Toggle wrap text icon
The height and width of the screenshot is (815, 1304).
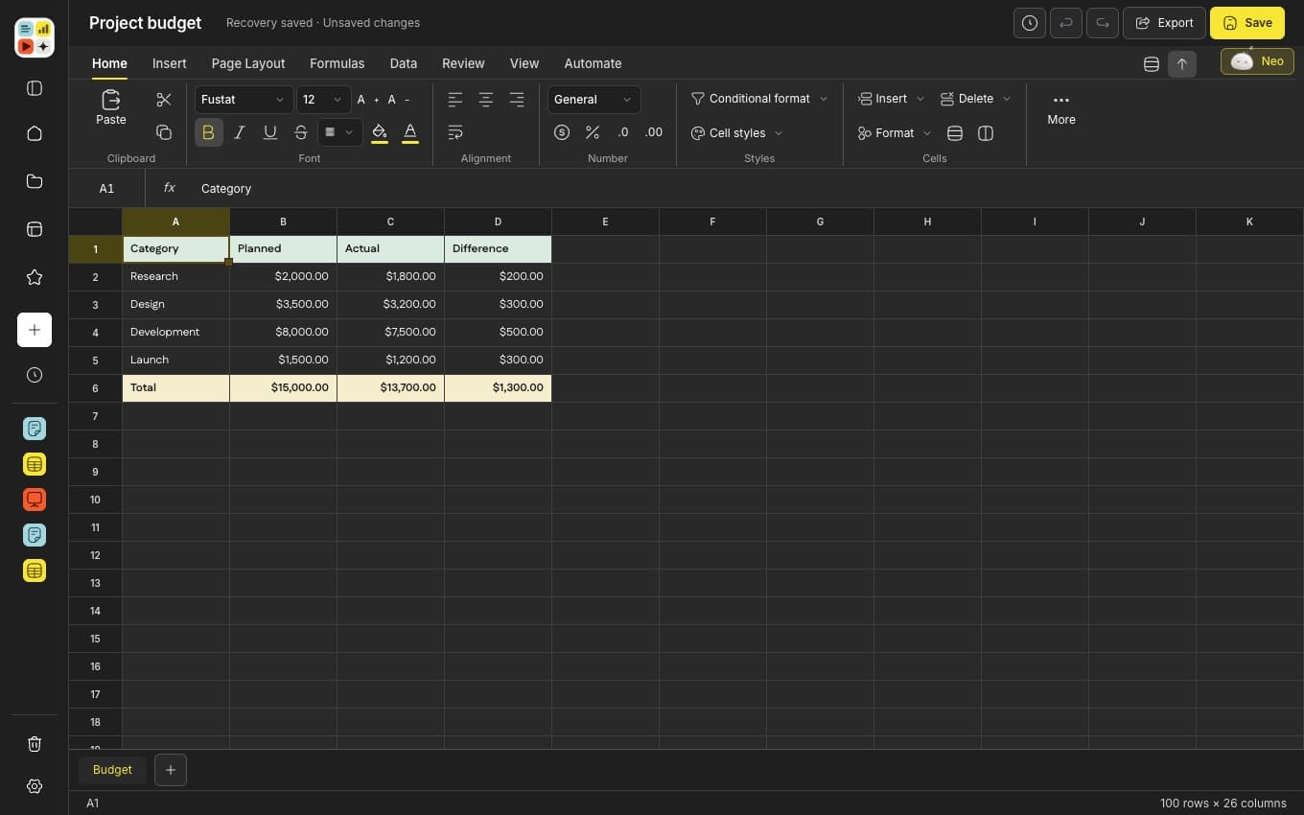pyautogui.click(x=455, y=132)
